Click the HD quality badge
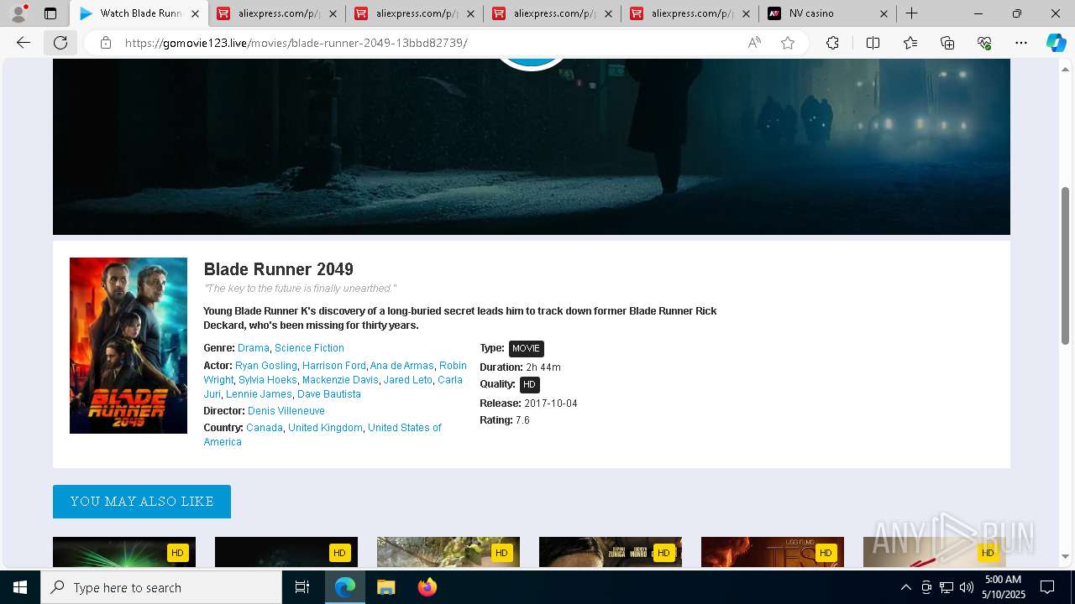Viewport: 1075px width, 604px height. pyautogui.click(x=529, y=385)
